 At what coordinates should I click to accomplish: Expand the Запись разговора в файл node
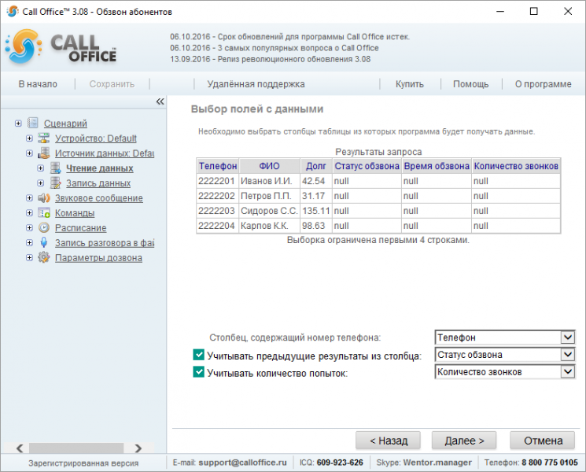30,242
